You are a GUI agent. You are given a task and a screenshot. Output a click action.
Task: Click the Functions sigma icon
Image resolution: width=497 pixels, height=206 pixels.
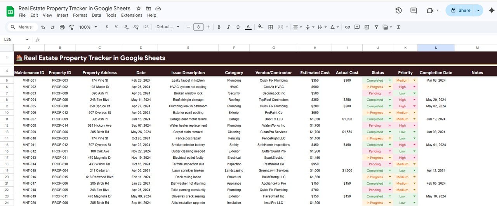[x=398, y=27]
